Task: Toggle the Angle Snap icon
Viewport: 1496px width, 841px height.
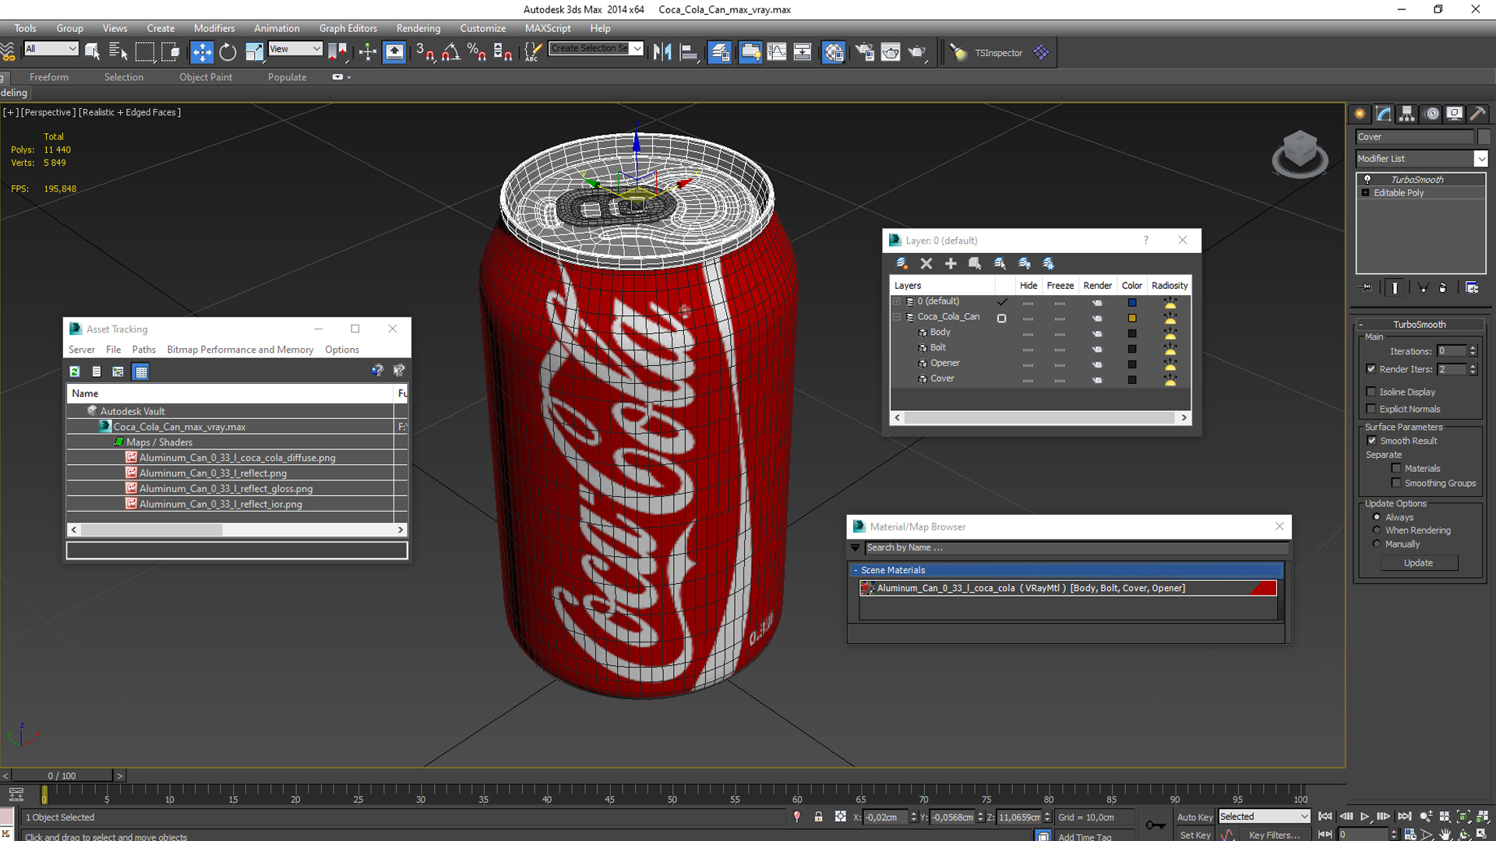Action: (x=451, y=52)
